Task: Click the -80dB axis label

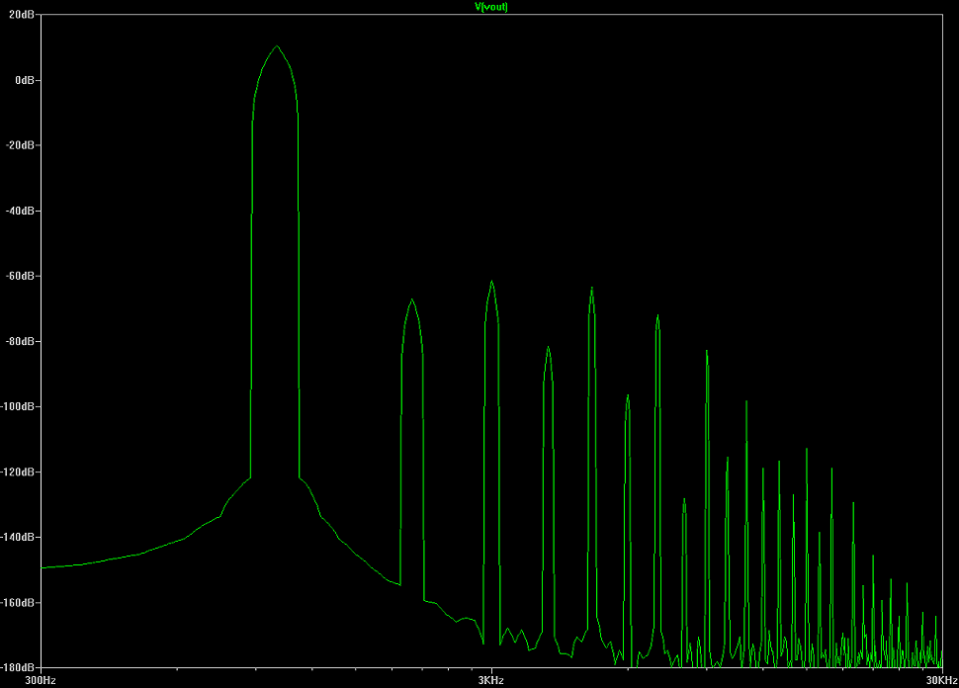Action: coord(20,341)
